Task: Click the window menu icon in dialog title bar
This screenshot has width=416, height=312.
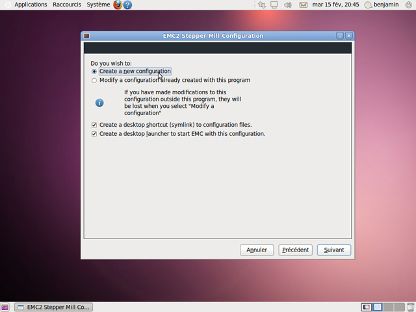Action: point(86,36)
